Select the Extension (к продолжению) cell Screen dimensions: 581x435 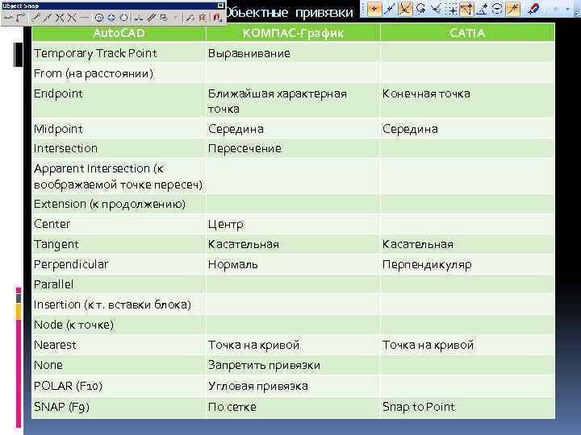click(119, 204)
